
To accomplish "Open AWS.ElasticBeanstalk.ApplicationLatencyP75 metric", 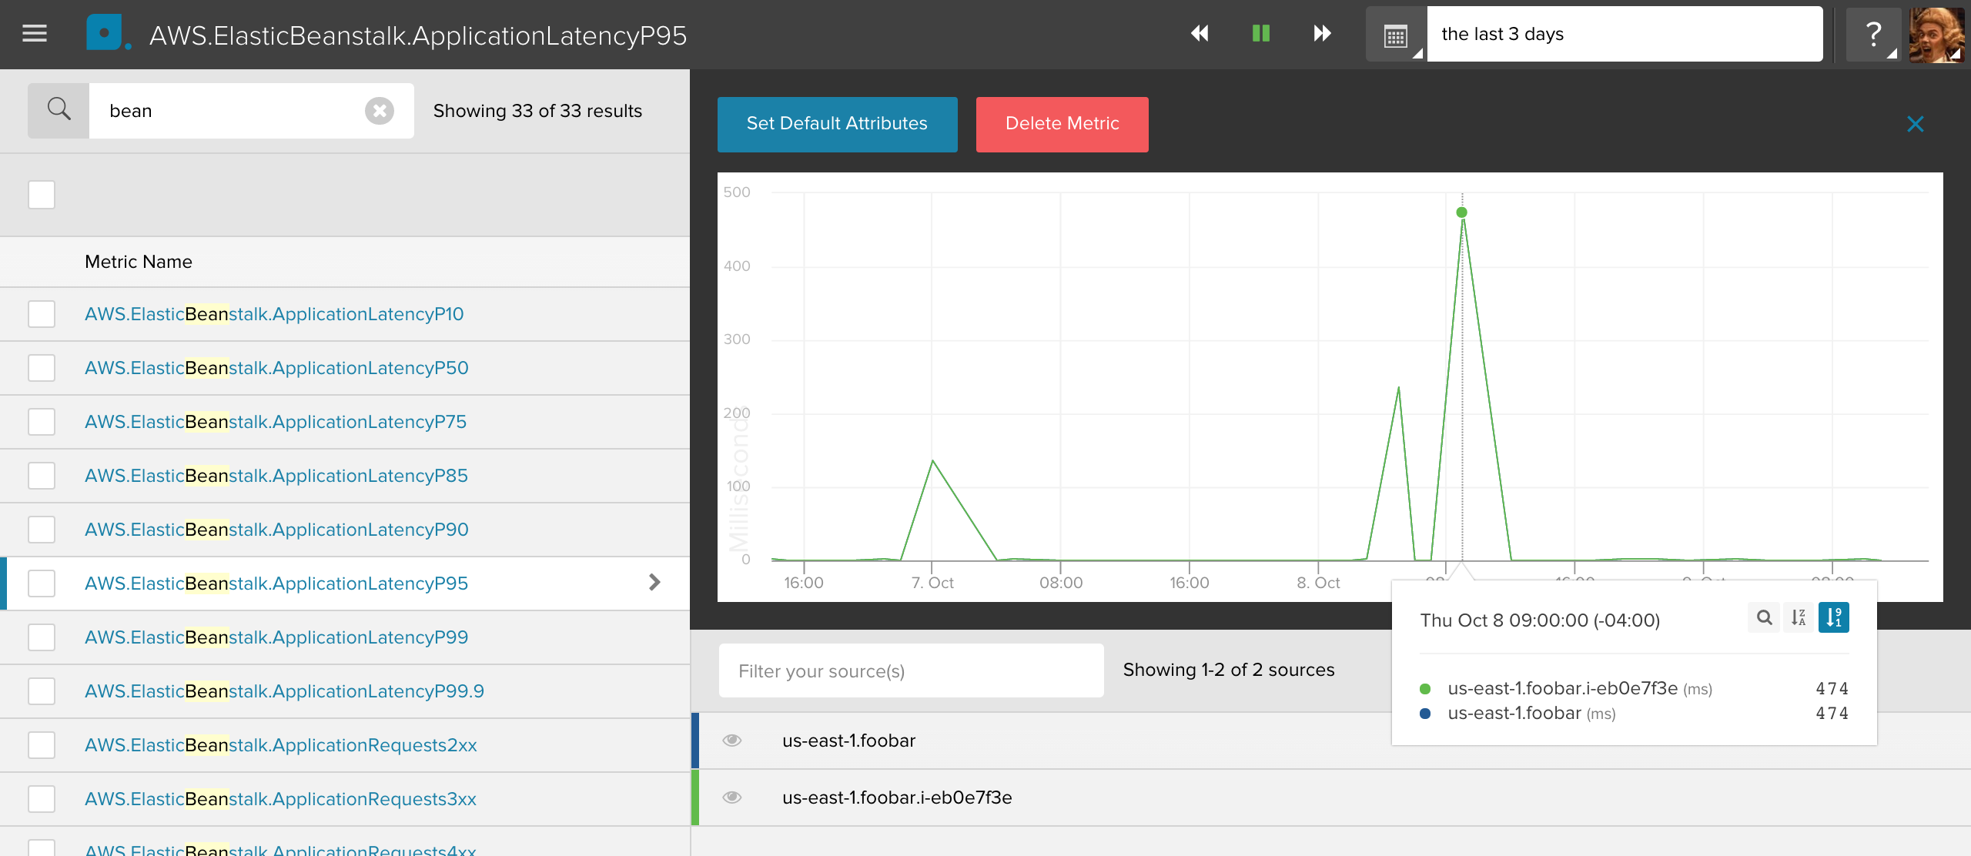I will click(276, 422).
